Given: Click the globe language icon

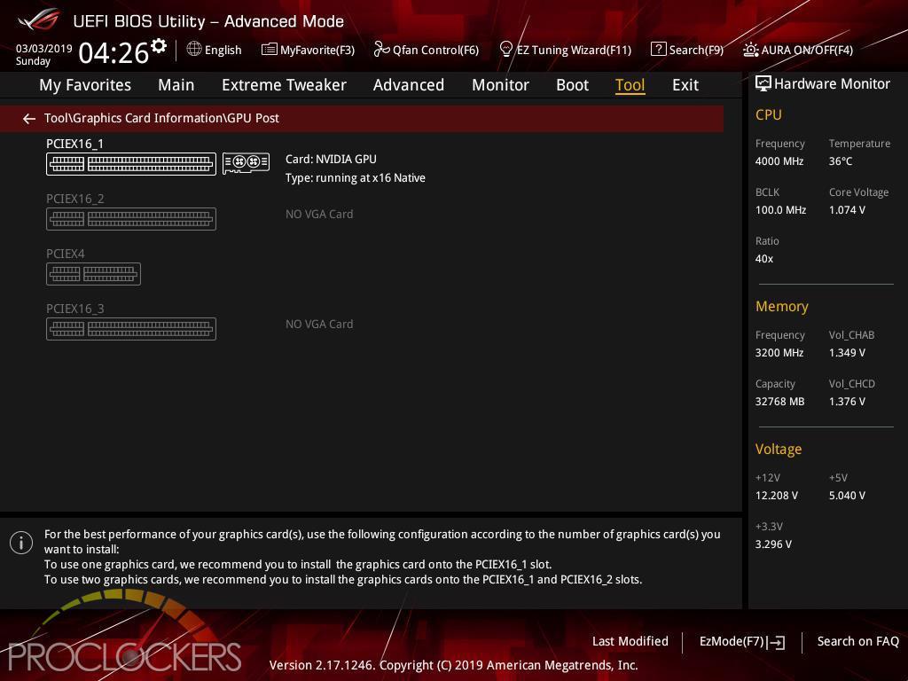Looking at the screenshot, I should 194,49.
